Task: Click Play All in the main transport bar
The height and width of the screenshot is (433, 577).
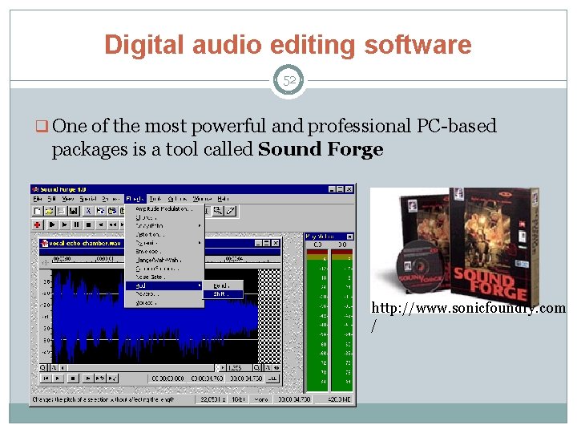Action: [x=52, y=225]
